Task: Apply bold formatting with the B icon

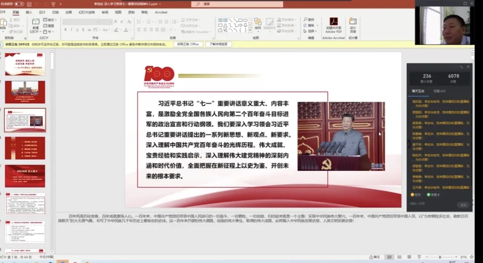Action: click(65, 30)
